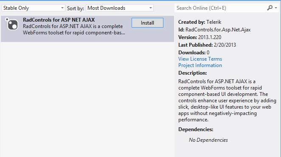Click the package summary description text
The image size is (281, 157).
[x=74, y=30]
